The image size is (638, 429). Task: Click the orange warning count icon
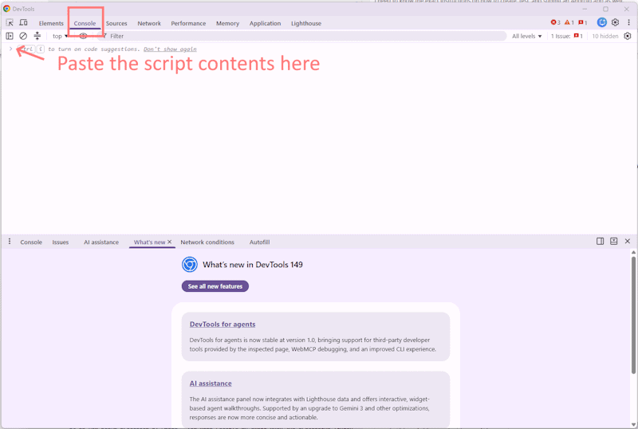(569, 22)
